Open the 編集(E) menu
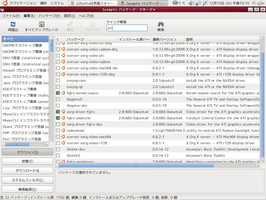The width and height of the screenshot is (266, 200). [x=29, y=16]
